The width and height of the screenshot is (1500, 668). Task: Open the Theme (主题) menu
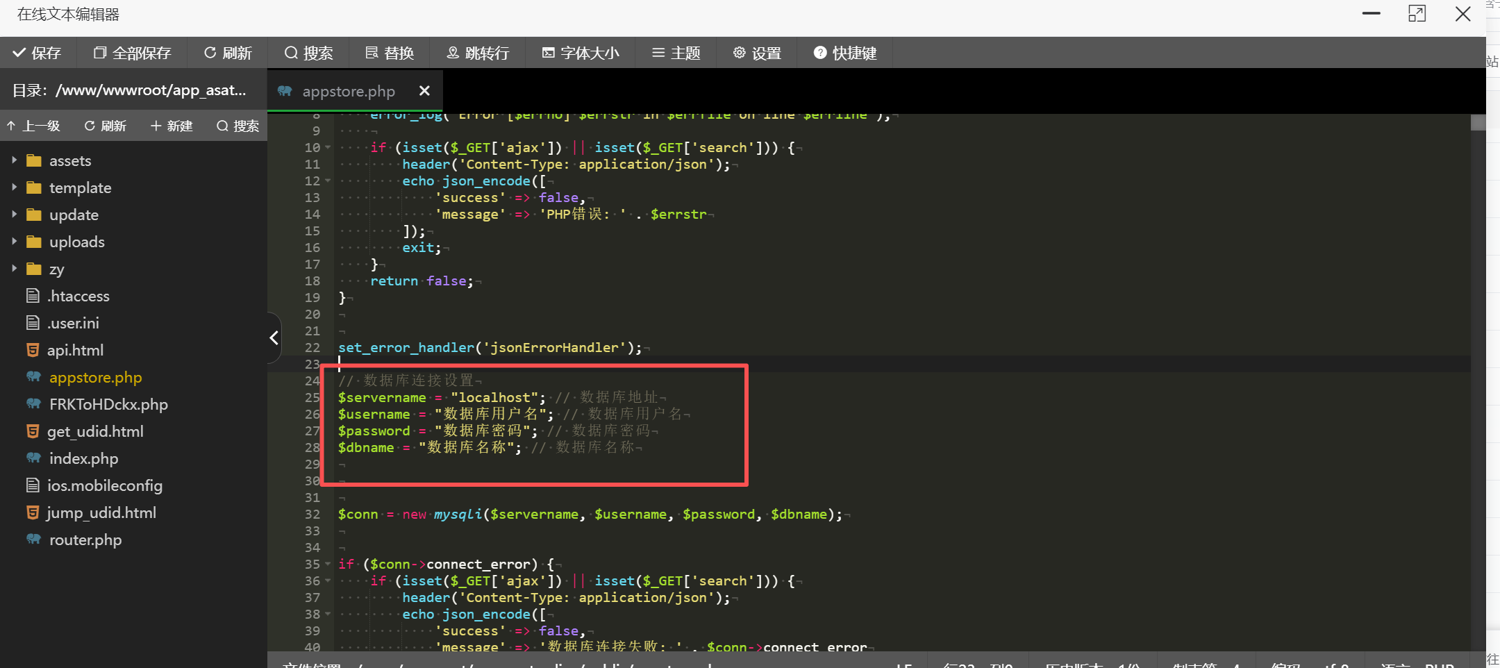[676, 53]
